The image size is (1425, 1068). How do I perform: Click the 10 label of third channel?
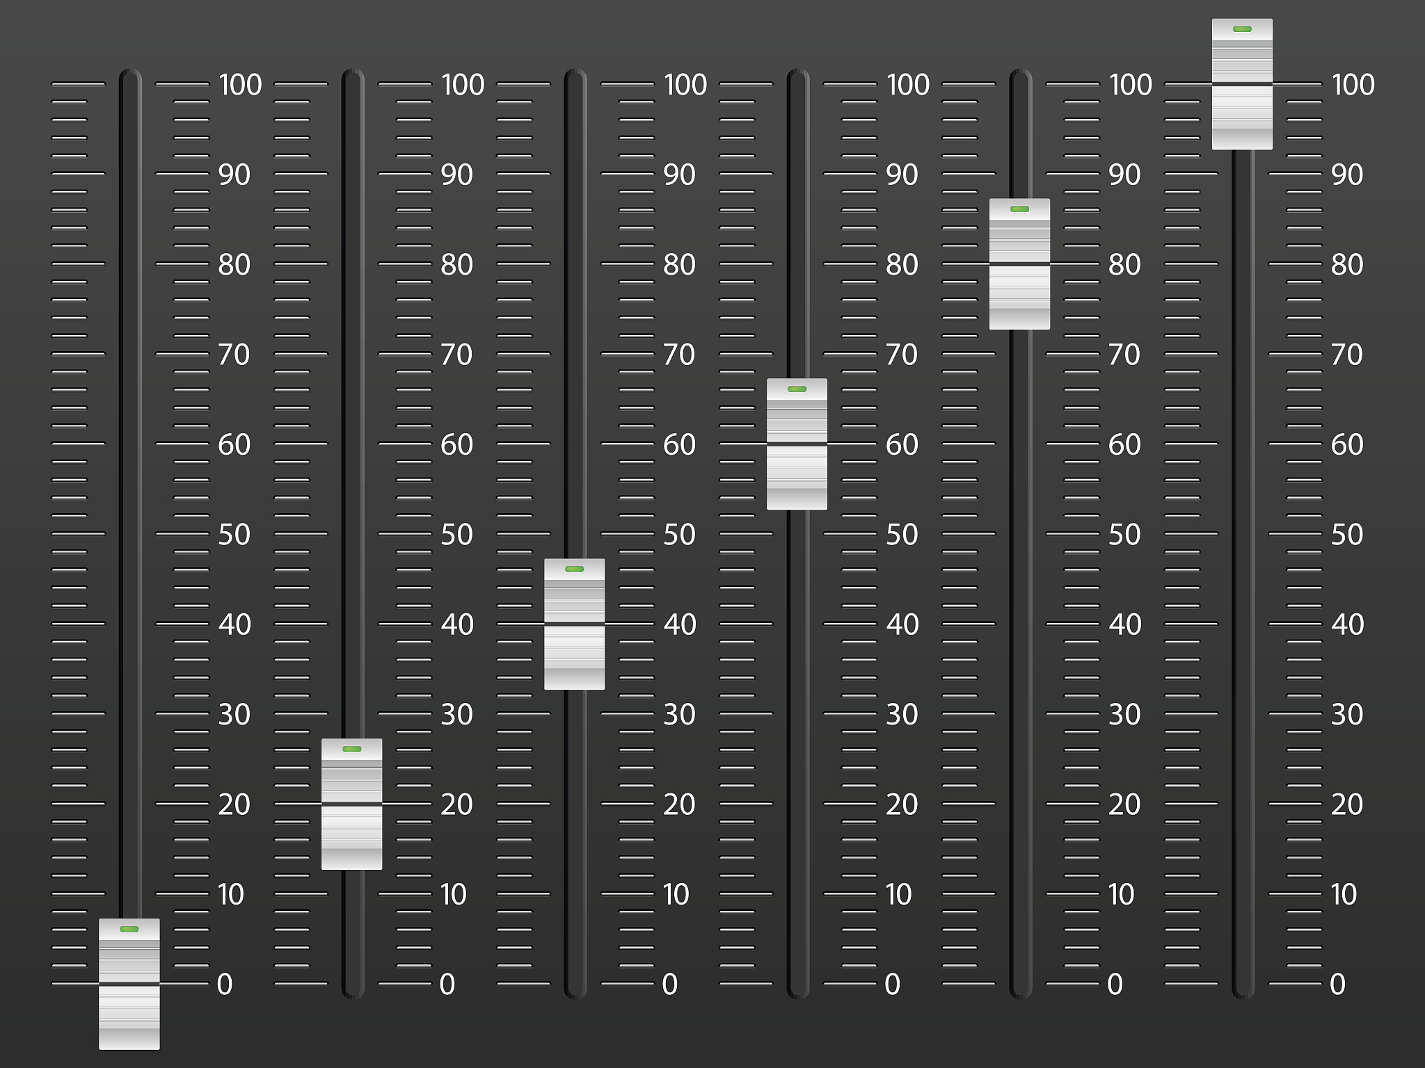click(x=676, y=895)
